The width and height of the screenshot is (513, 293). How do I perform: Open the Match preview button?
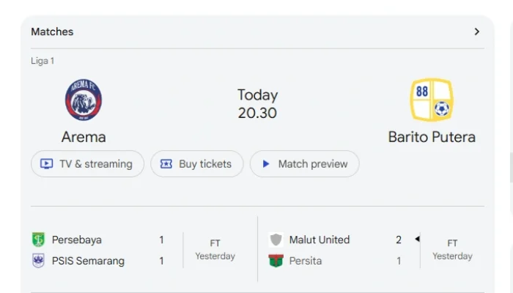pyautogui.click(x=305, y=164)
